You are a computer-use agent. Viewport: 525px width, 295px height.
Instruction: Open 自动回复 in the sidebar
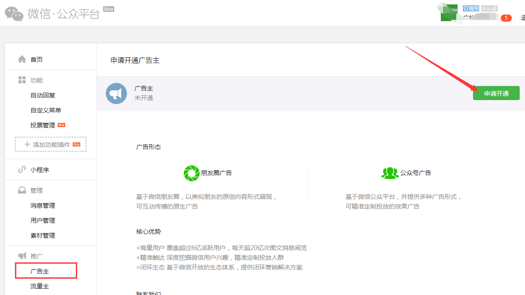(43, 95)
